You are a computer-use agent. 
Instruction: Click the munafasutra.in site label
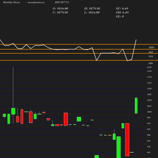point(36,2)
